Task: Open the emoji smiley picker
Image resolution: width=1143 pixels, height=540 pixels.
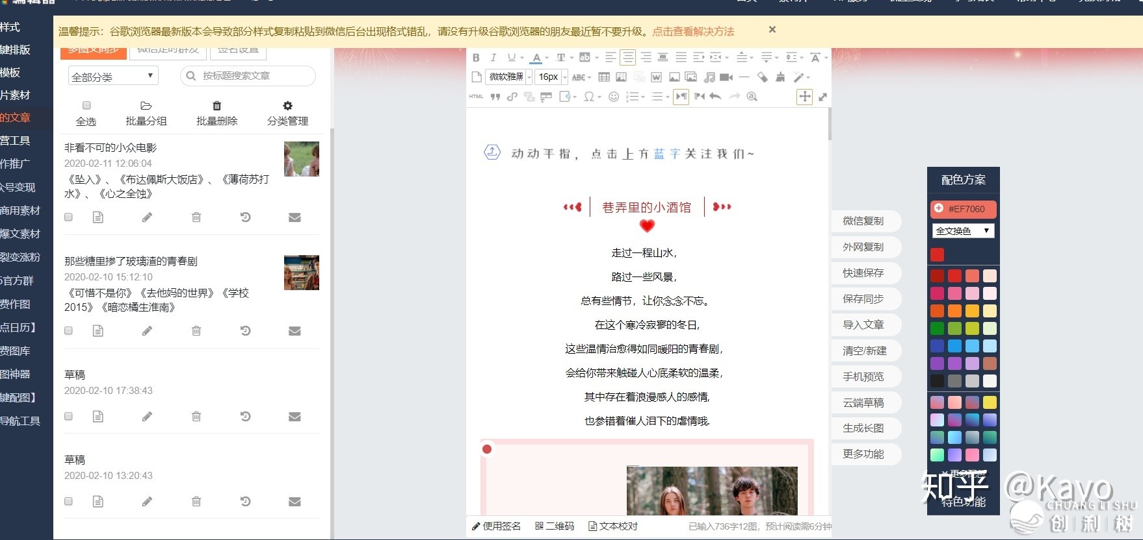Action: [613, 97]
